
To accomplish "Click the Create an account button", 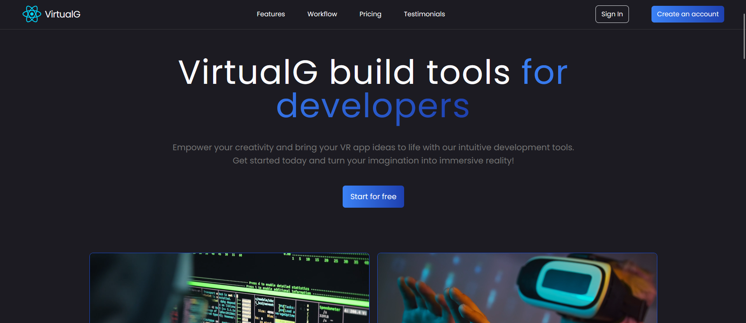I will (687, 14).
